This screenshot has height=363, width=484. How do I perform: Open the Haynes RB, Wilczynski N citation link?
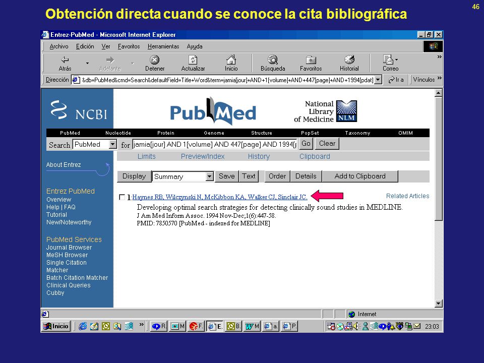tap(219, 197)
